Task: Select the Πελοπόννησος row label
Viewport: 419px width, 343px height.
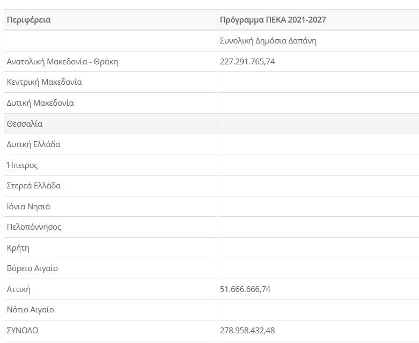Action: tap(34, 227)
